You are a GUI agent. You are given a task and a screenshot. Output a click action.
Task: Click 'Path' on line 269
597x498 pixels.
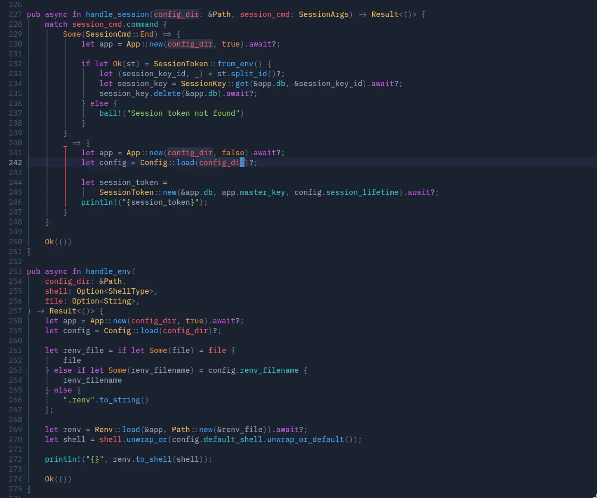181,430
